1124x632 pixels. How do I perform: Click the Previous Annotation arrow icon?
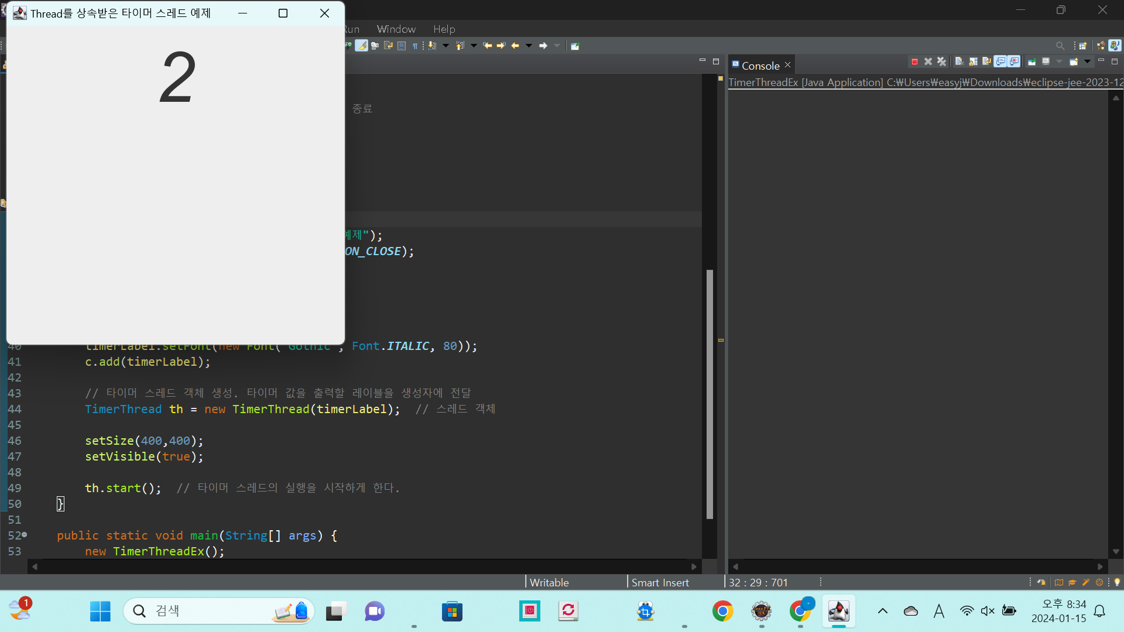click(460, 46)
